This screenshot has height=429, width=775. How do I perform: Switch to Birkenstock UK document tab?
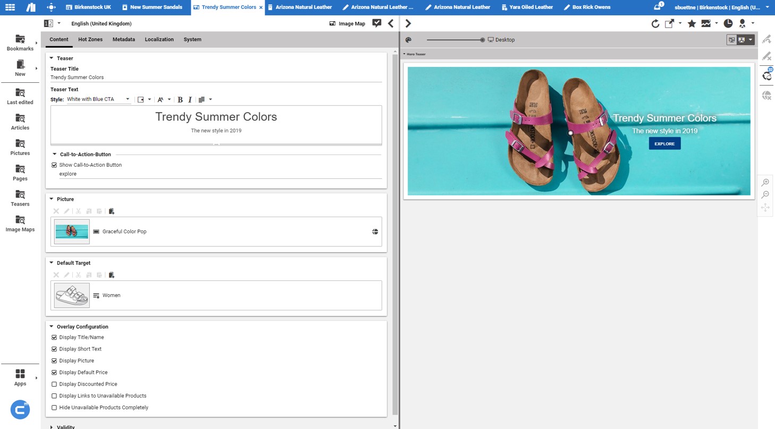point(88,7)
